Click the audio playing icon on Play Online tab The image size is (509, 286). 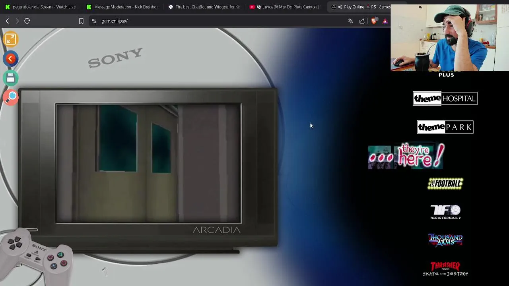[x=340, y=7]
